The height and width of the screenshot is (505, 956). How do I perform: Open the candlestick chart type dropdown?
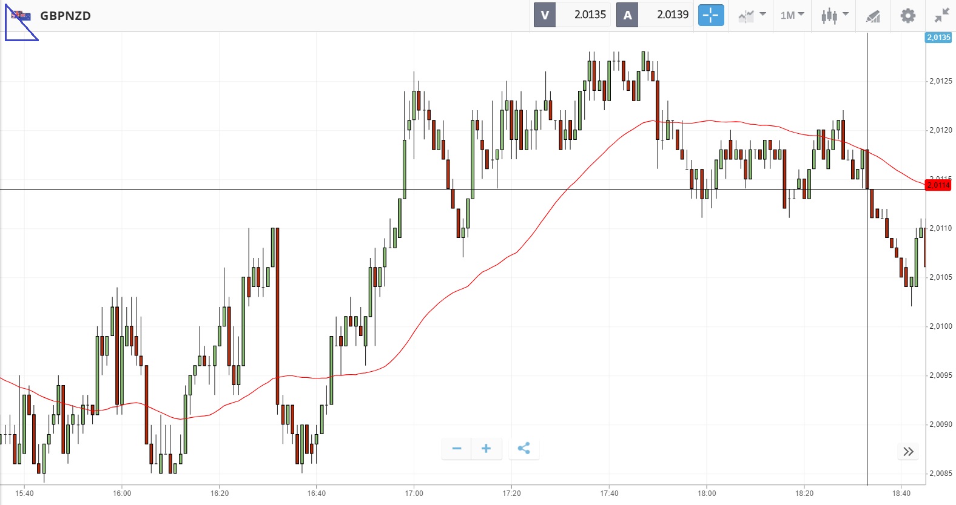coord(834,15)
